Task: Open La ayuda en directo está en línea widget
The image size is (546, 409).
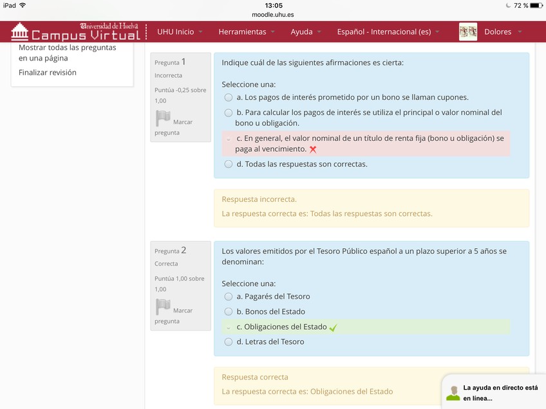Action: tap(494, 392)
